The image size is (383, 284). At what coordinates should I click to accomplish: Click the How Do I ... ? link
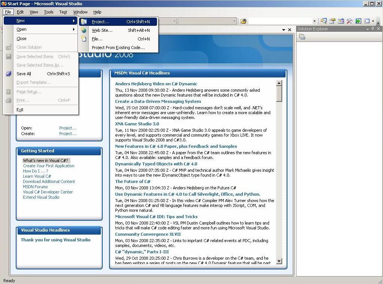coord(36,171)
